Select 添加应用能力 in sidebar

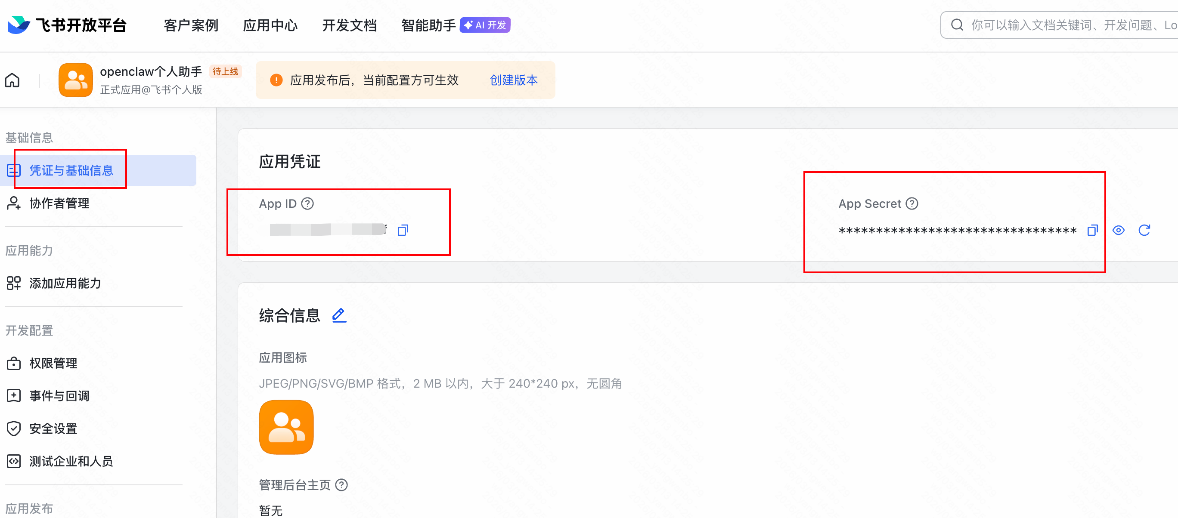pyautogui.click(x=65, y=283)
